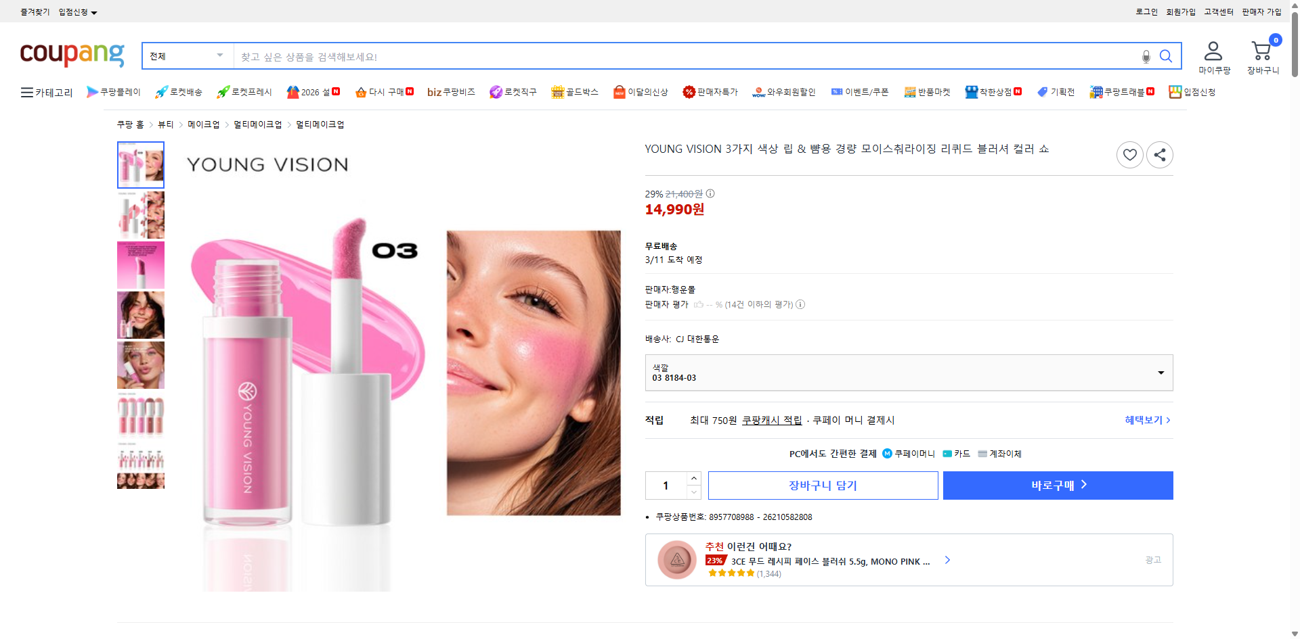
Task: Open the 로켓배송 rocket delivery section
Action: (x=178, y=92)
